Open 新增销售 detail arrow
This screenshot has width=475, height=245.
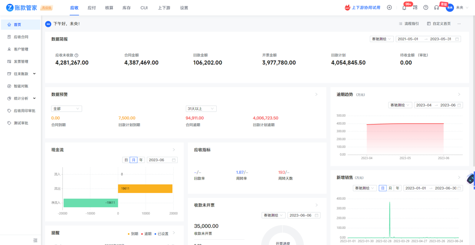(x=459, y=177)
